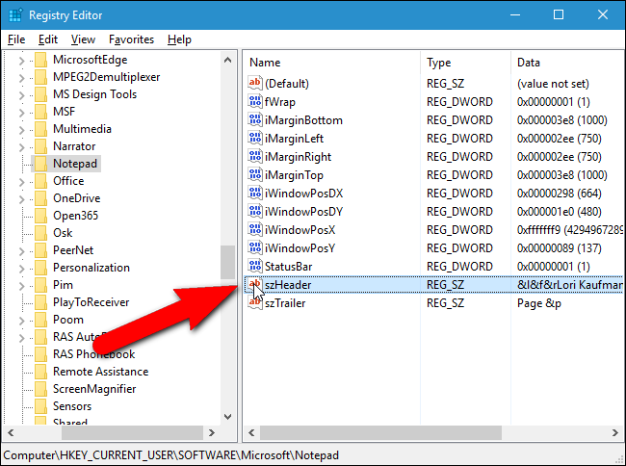Expand the MicrosoftEdge key

tap(21, 61)
